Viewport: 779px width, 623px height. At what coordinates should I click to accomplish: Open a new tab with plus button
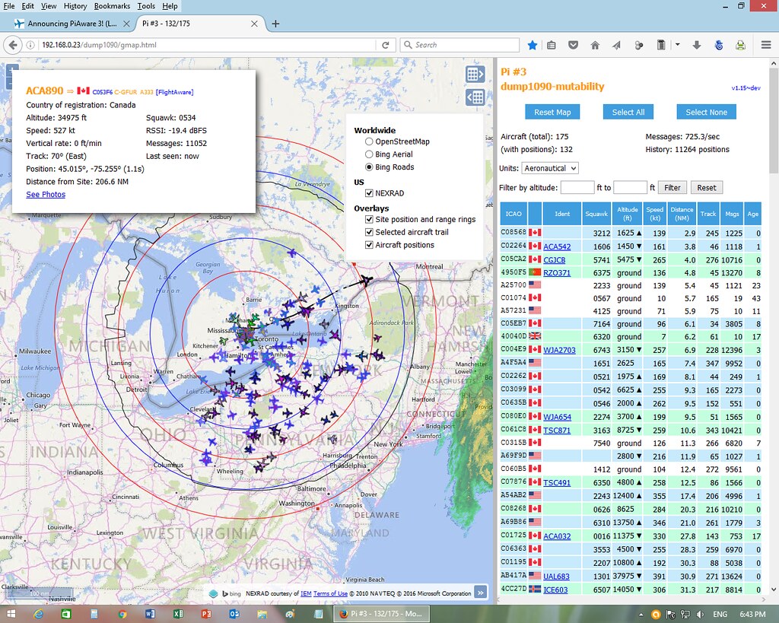coord(275,24)
